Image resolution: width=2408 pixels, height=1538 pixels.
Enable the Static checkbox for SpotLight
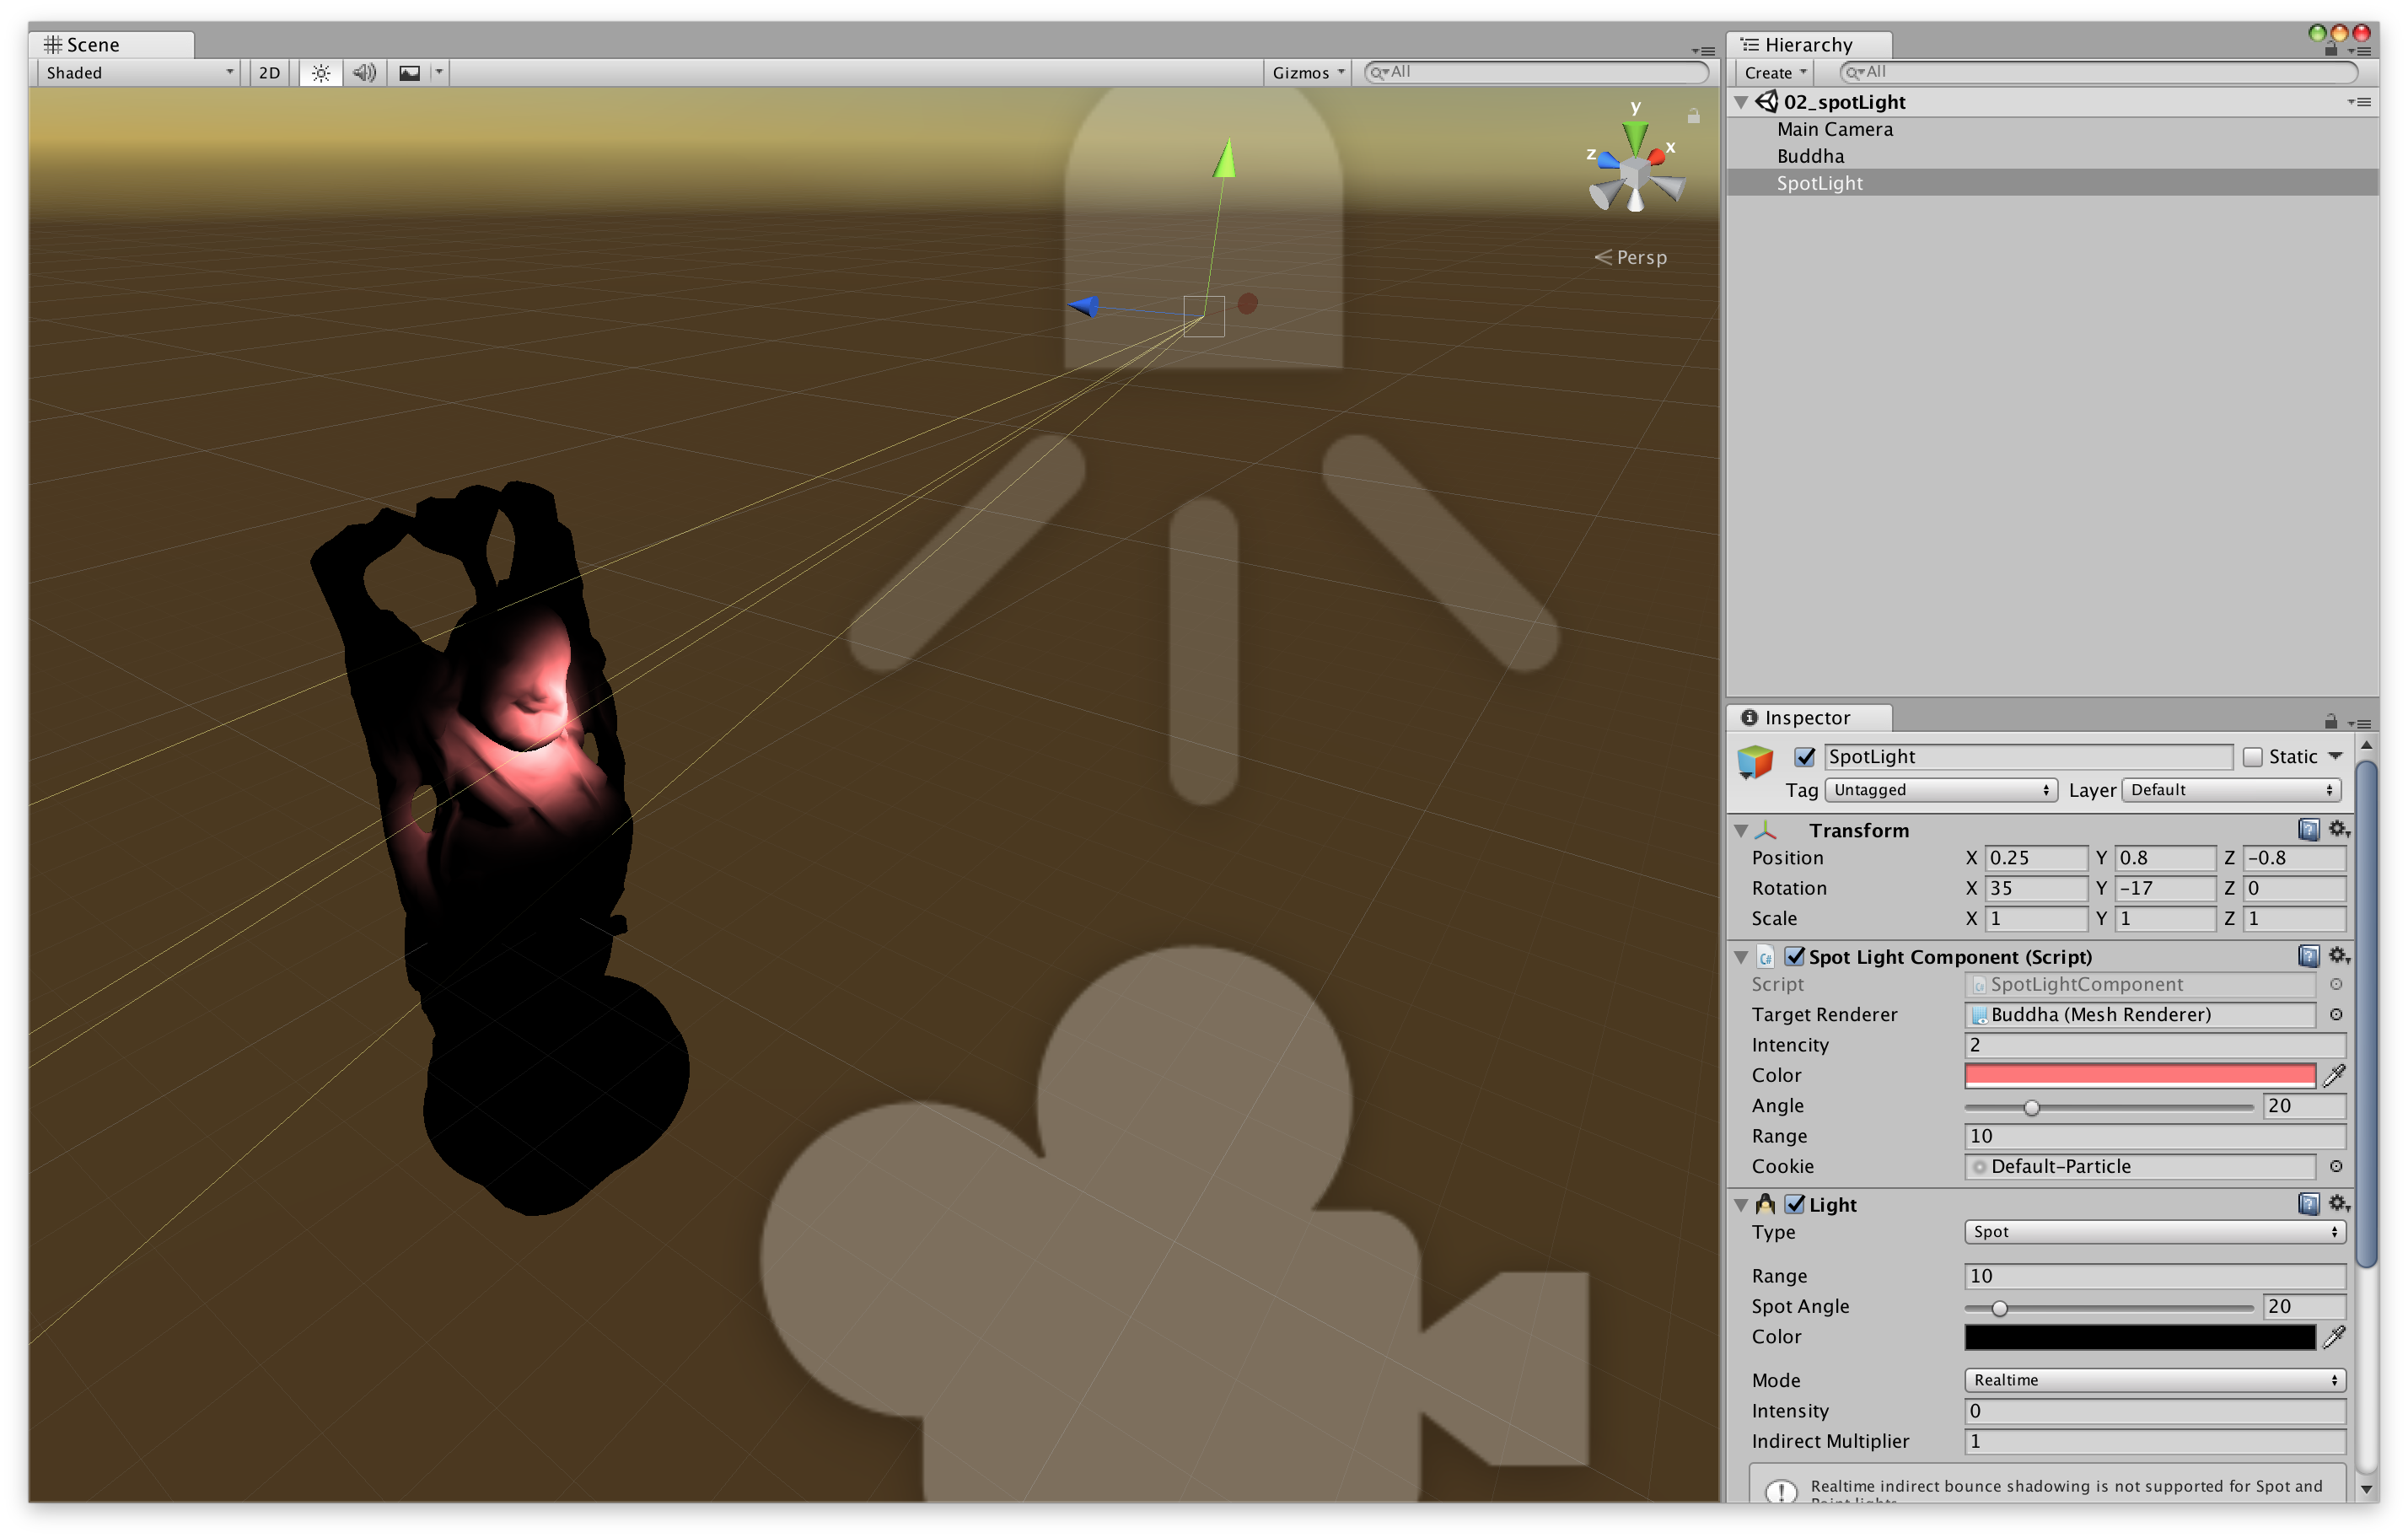(2253, 756)
